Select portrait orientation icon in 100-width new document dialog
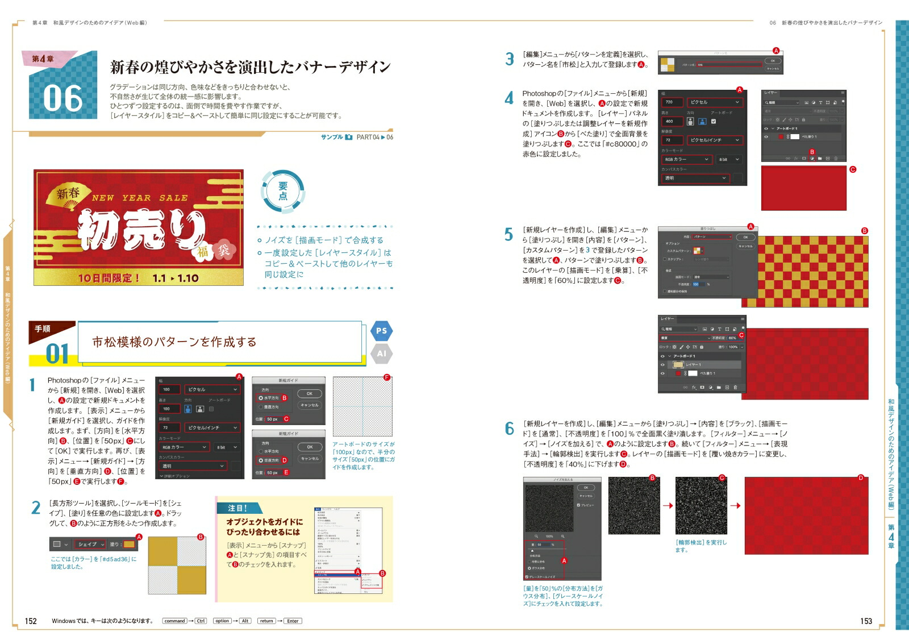The width and height of the screenshot is (909, 632). coord(188,409)
